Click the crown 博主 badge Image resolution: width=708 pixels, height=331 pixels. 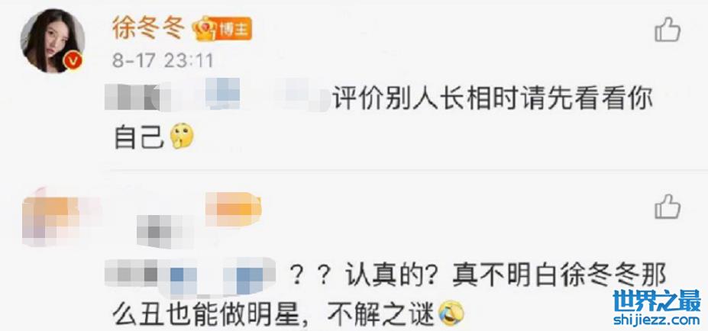pyautogui.click(x=221, y=29)
